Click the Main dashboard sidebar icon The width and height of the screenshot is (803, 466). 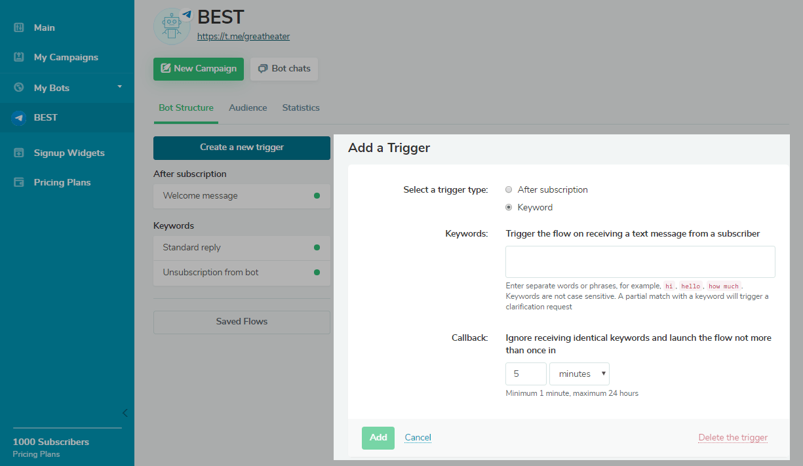[19, 28]
